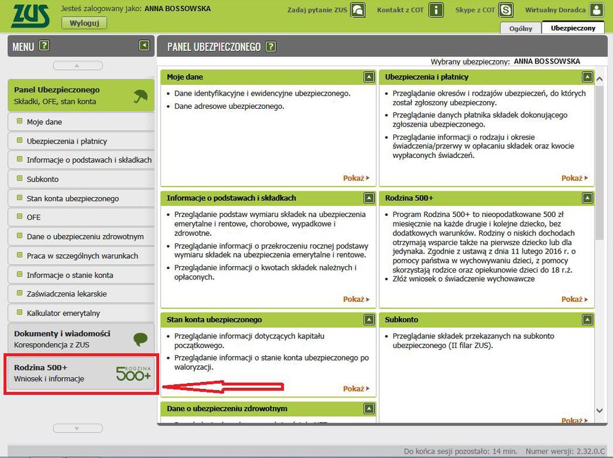Image resolution: width=613 pixels, height=458 pixels.
Task: Select OFE in the menu
Action: coord(81,217)
